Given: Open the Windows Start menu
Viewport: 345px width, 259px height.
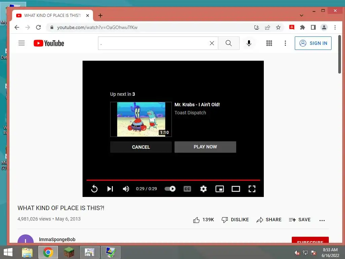Looking at the screenshot, I should click(8, 252).
